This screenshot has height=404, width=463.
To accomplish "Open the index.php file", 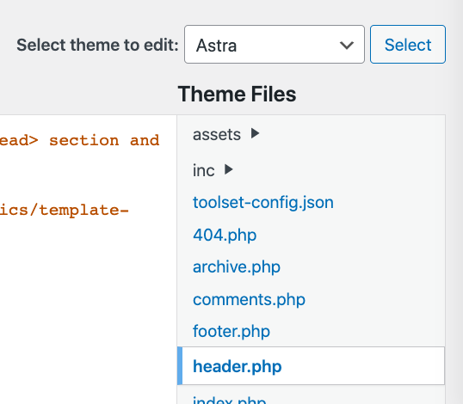I will click(230, 400).
